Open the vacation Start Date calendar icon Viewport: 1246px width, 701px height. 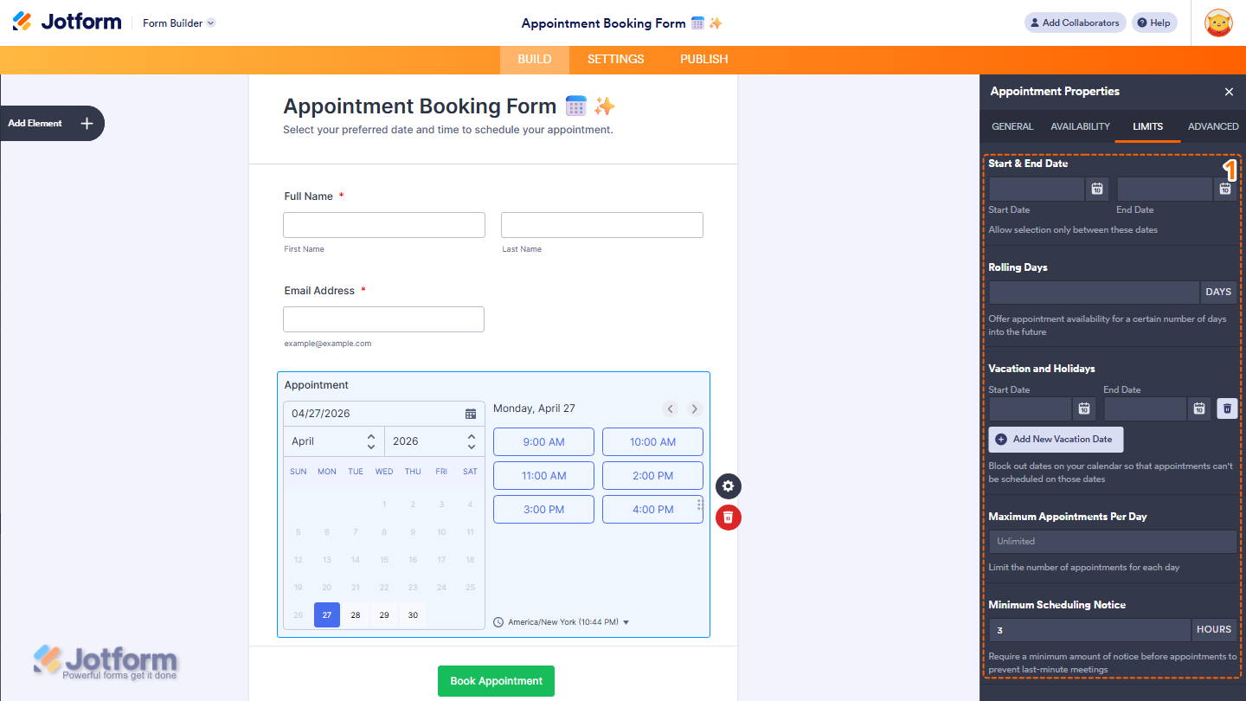(1085, 408)
